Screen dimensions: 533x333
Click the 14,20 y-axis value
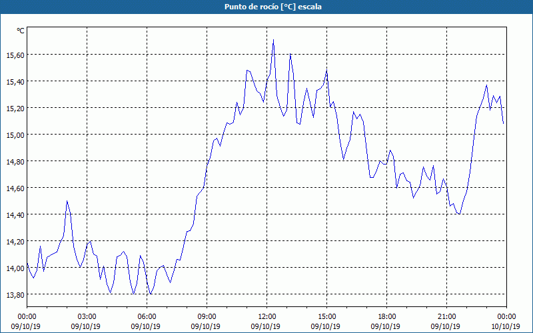(x=15, y=242)
